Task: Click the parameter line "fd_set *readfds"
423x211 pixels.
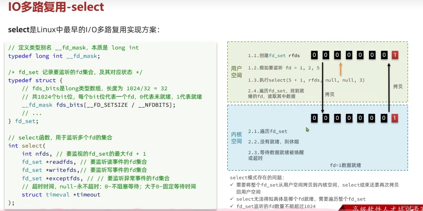Action: (x=84, y=162)
